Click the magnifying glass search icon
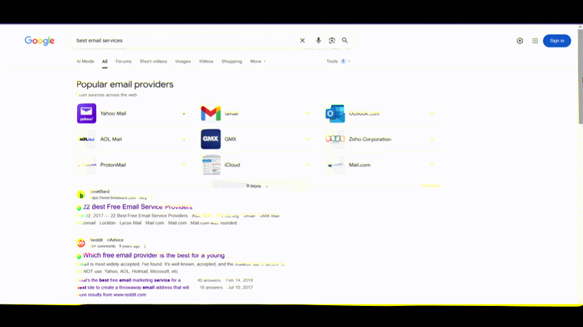The height and width of the screenshot is (327, 583). click(x=345, y=41)
